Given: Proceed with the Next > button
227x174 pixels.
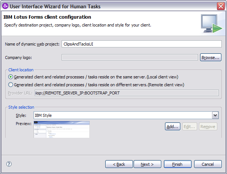Looking at the screenshot, I should click(147, 164).
